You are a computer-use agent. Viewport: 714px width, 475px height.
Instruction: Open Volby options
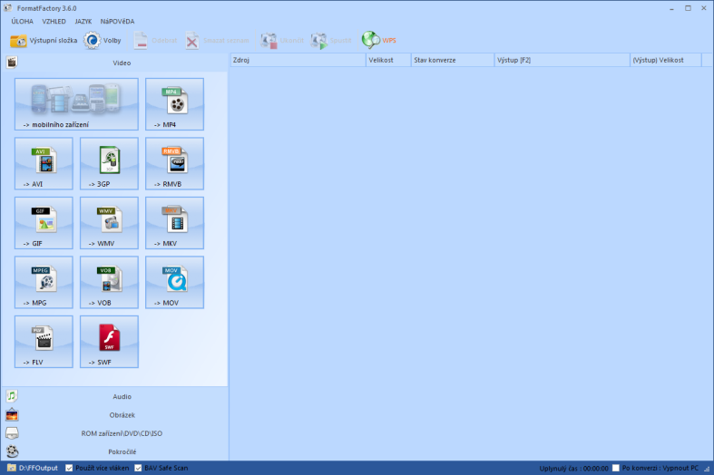point(103,41)
